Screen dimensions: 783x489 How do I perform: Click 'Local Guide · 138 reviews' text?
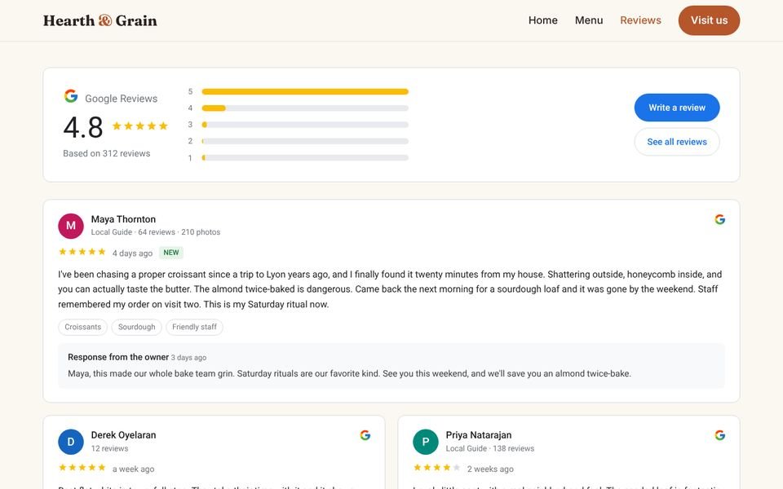click(x=490, y=448)
